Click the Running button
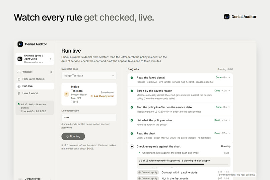Image resolution: width=270 pixels, height=180 pixels. (73, 136)
